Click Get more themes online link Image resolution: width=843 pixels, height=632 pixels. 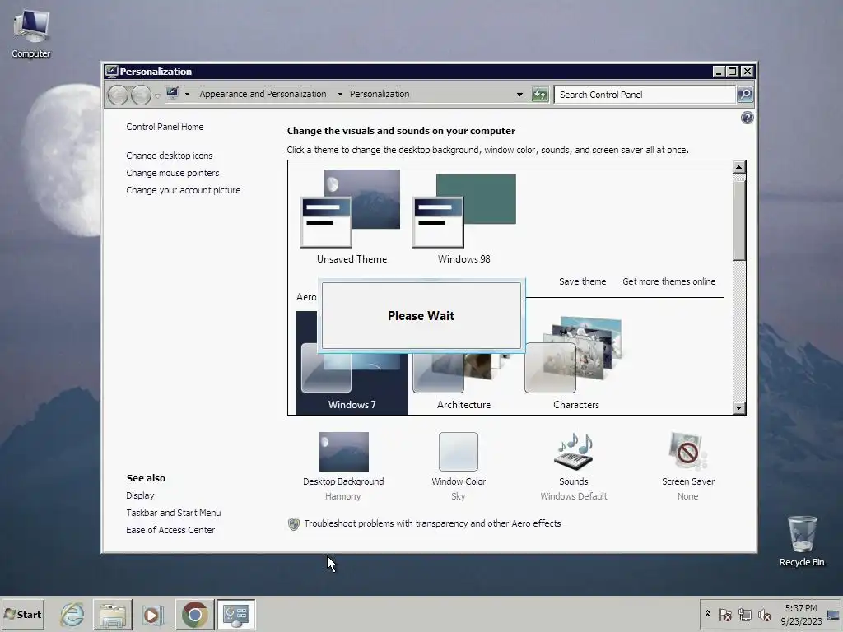[668, 281]
